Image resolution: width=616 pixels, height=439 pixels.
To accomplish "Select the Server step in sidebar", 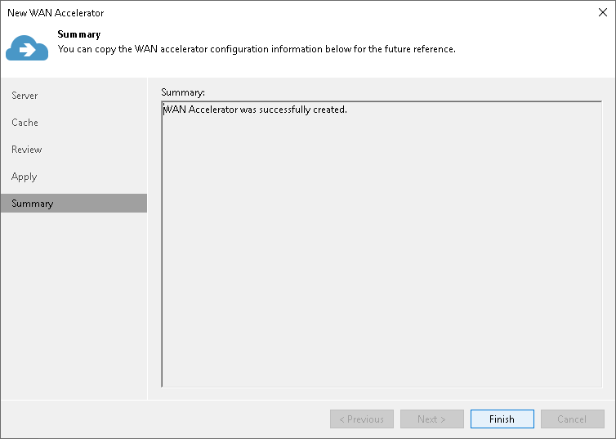I will click(x=25, y=96).
